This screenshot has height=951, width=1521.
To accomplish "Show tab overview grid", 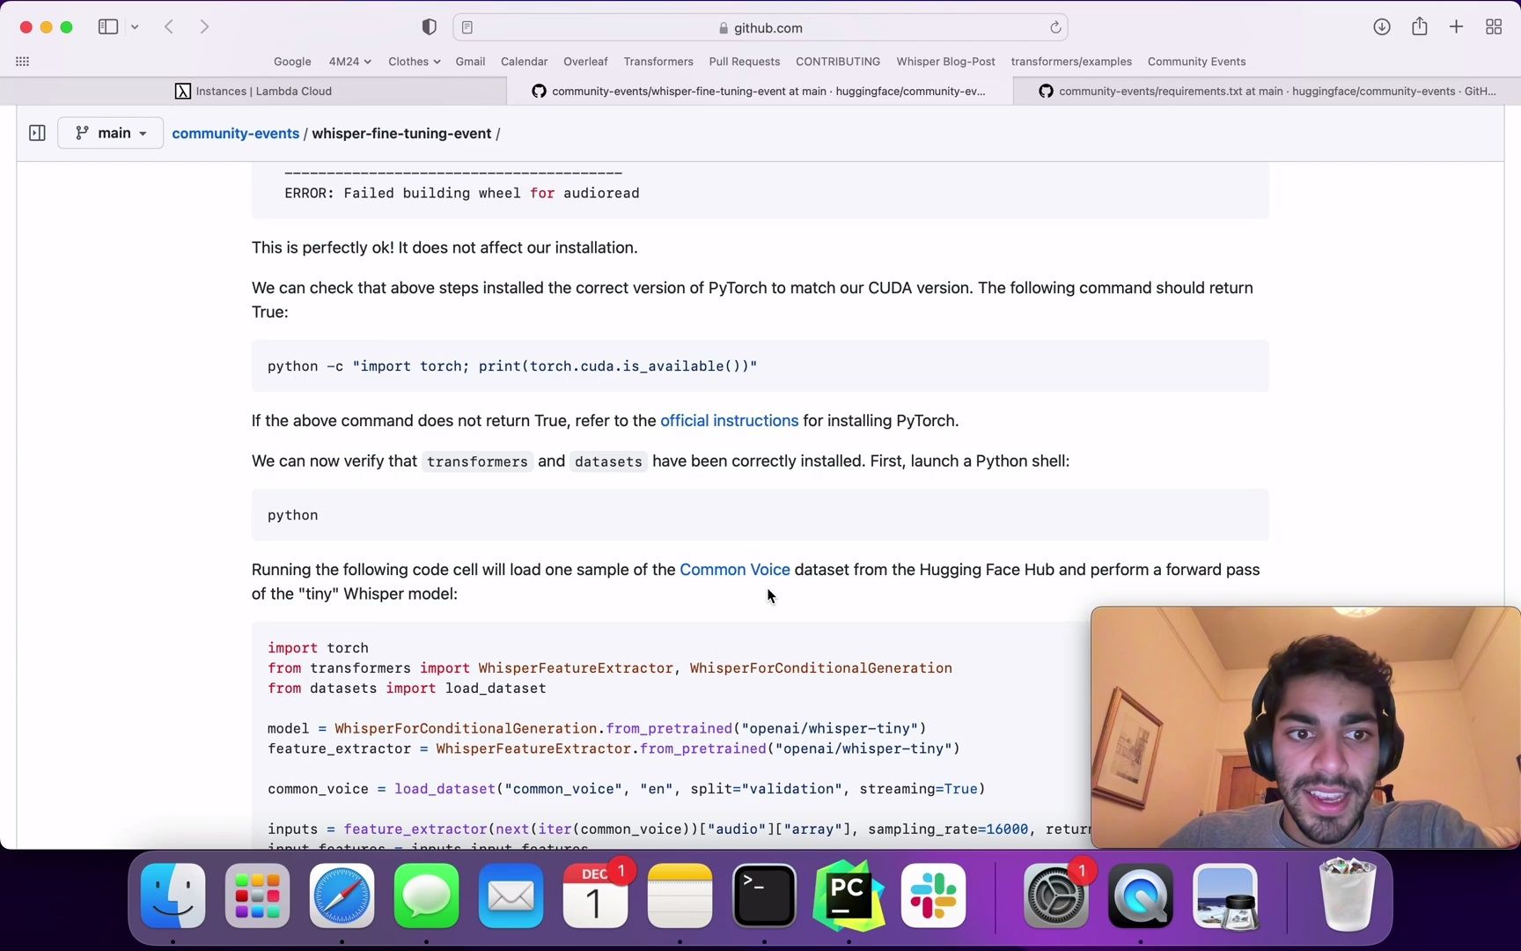I will click(1494, 27).
